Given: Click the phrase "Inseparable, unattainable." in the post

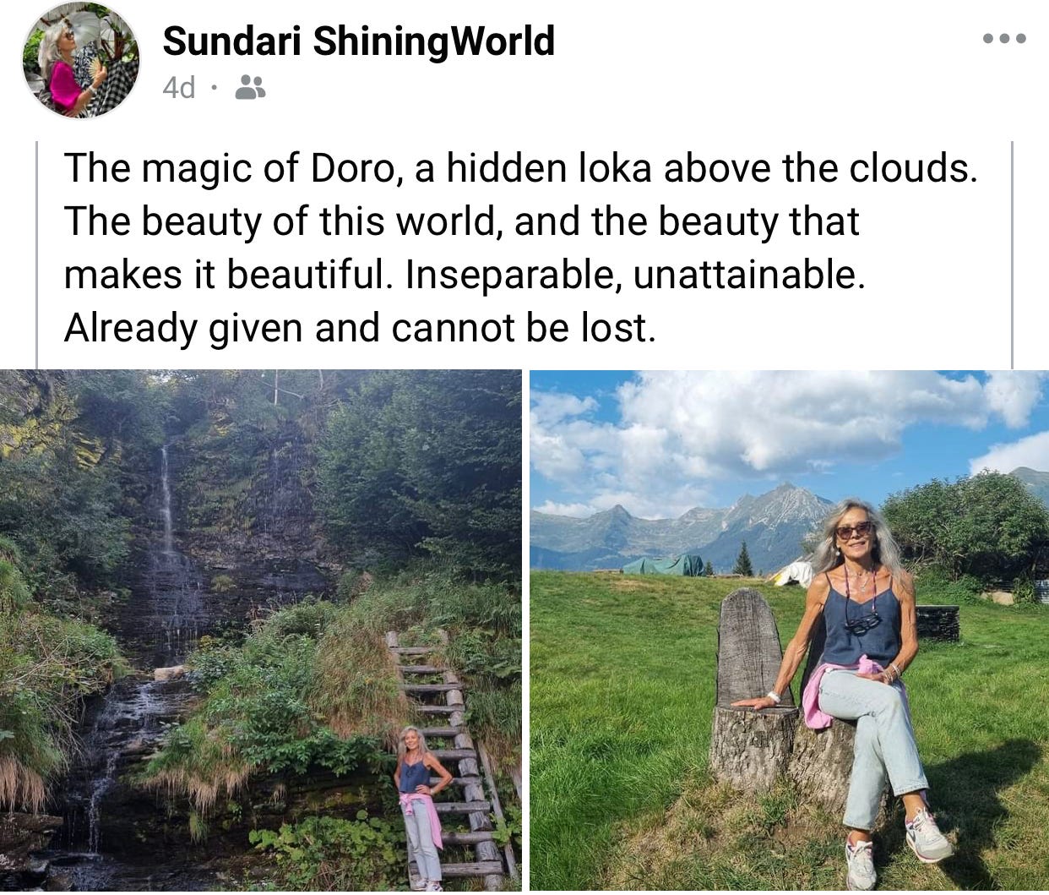Looking at the screenshot, I should tap(635, 275).
